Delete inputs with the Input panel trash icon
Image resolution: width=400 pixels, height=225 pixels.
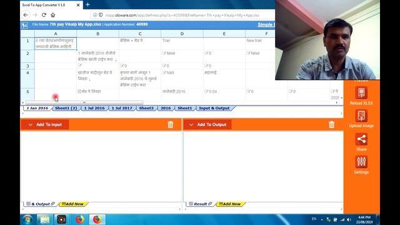coord(171,124)
